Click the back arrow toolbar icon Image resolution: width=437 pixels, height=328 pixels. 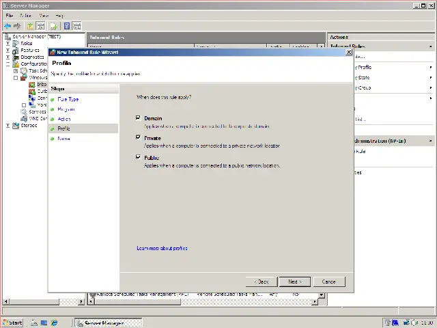8,26
